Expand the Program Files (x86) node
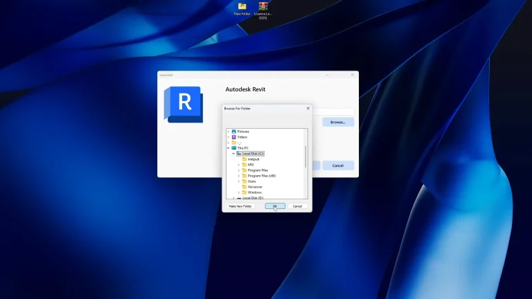 [239, 176]
